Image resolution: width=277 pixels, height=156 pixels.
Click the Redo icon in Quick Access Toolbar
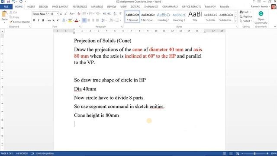21,1
